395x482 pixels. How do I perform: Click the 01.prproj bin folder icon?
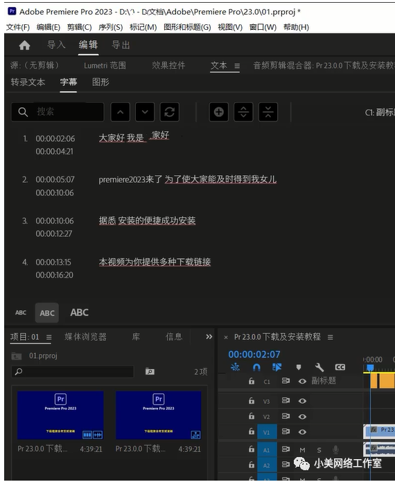17,356
